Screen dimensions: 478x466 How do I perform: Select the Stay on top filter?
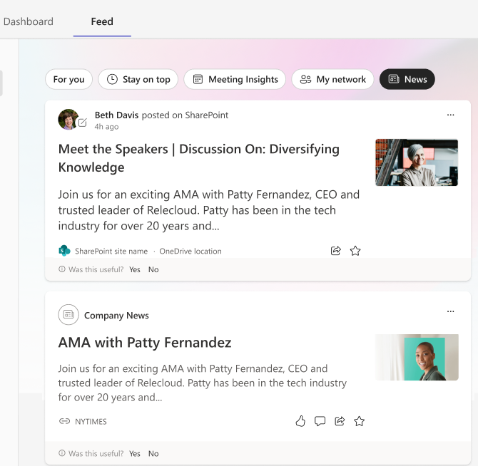tap(138, 79)
